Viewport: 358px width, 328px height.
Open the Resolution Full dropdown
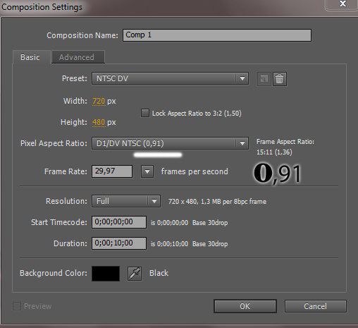[126, 201]
